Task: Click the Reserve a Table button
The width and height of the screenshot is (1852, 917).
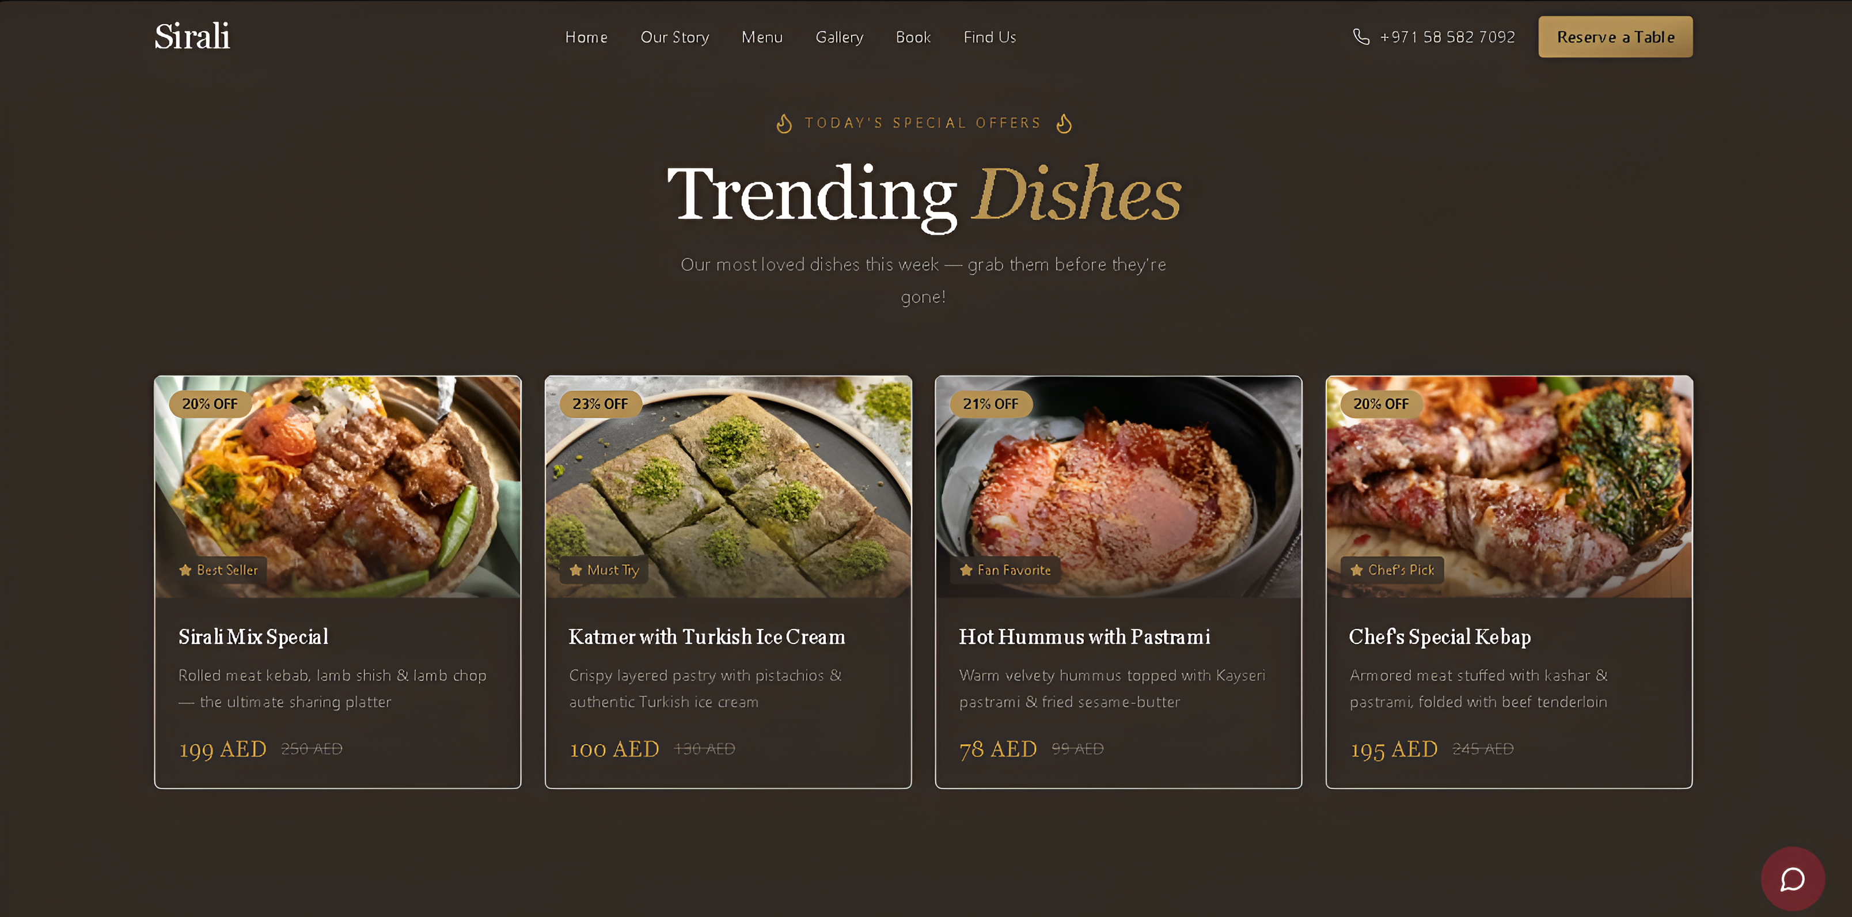Action: [1615, 37]
